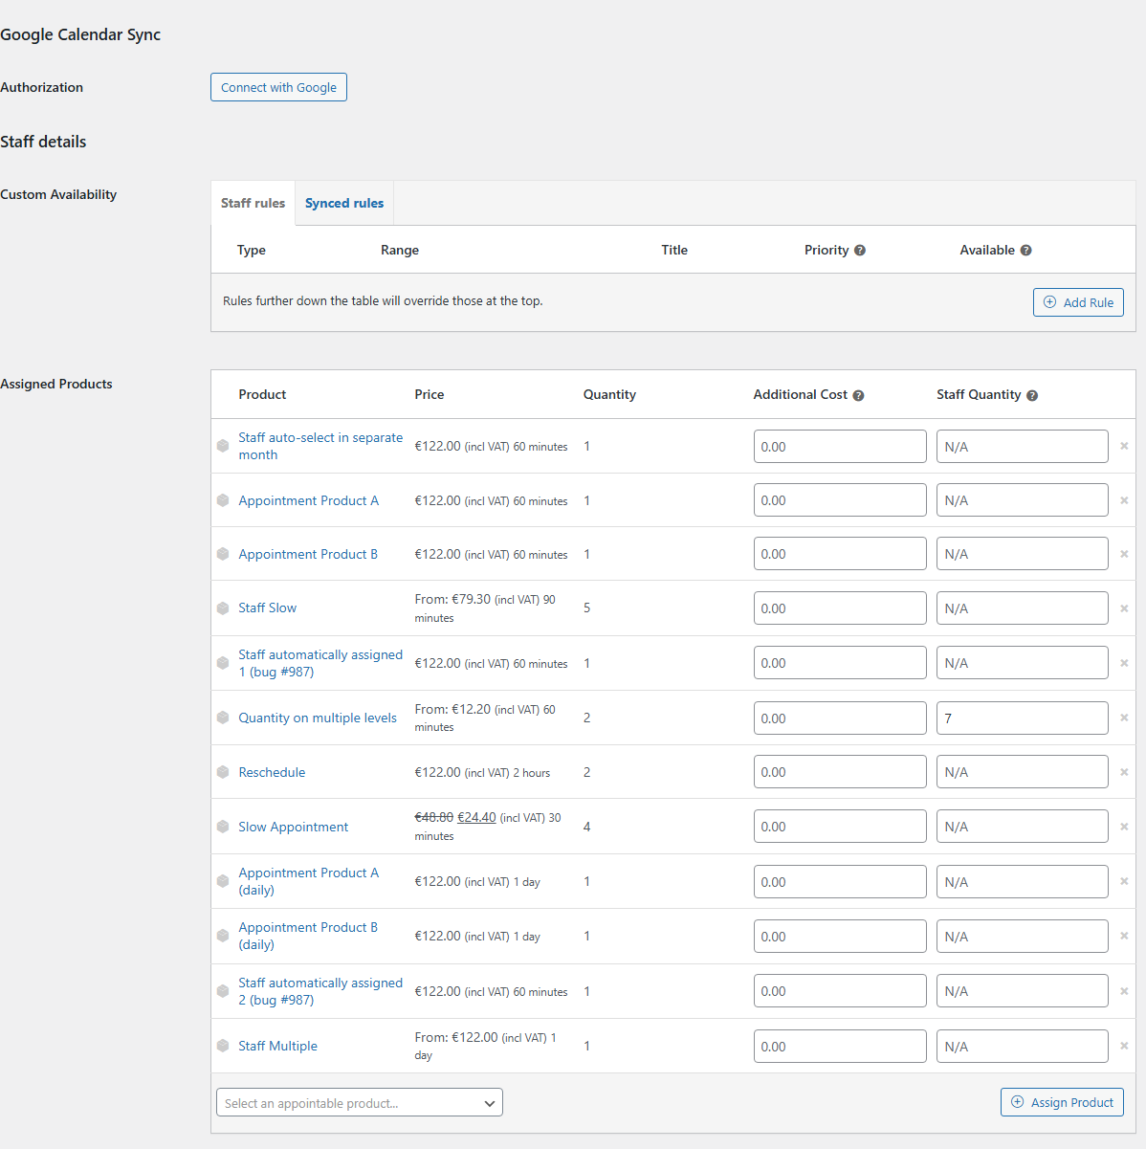Image resolution: width=1146 pixels, height=1149 pixels.
Task: Open the Additional Cost help tooltip
Action: point(858,394)
